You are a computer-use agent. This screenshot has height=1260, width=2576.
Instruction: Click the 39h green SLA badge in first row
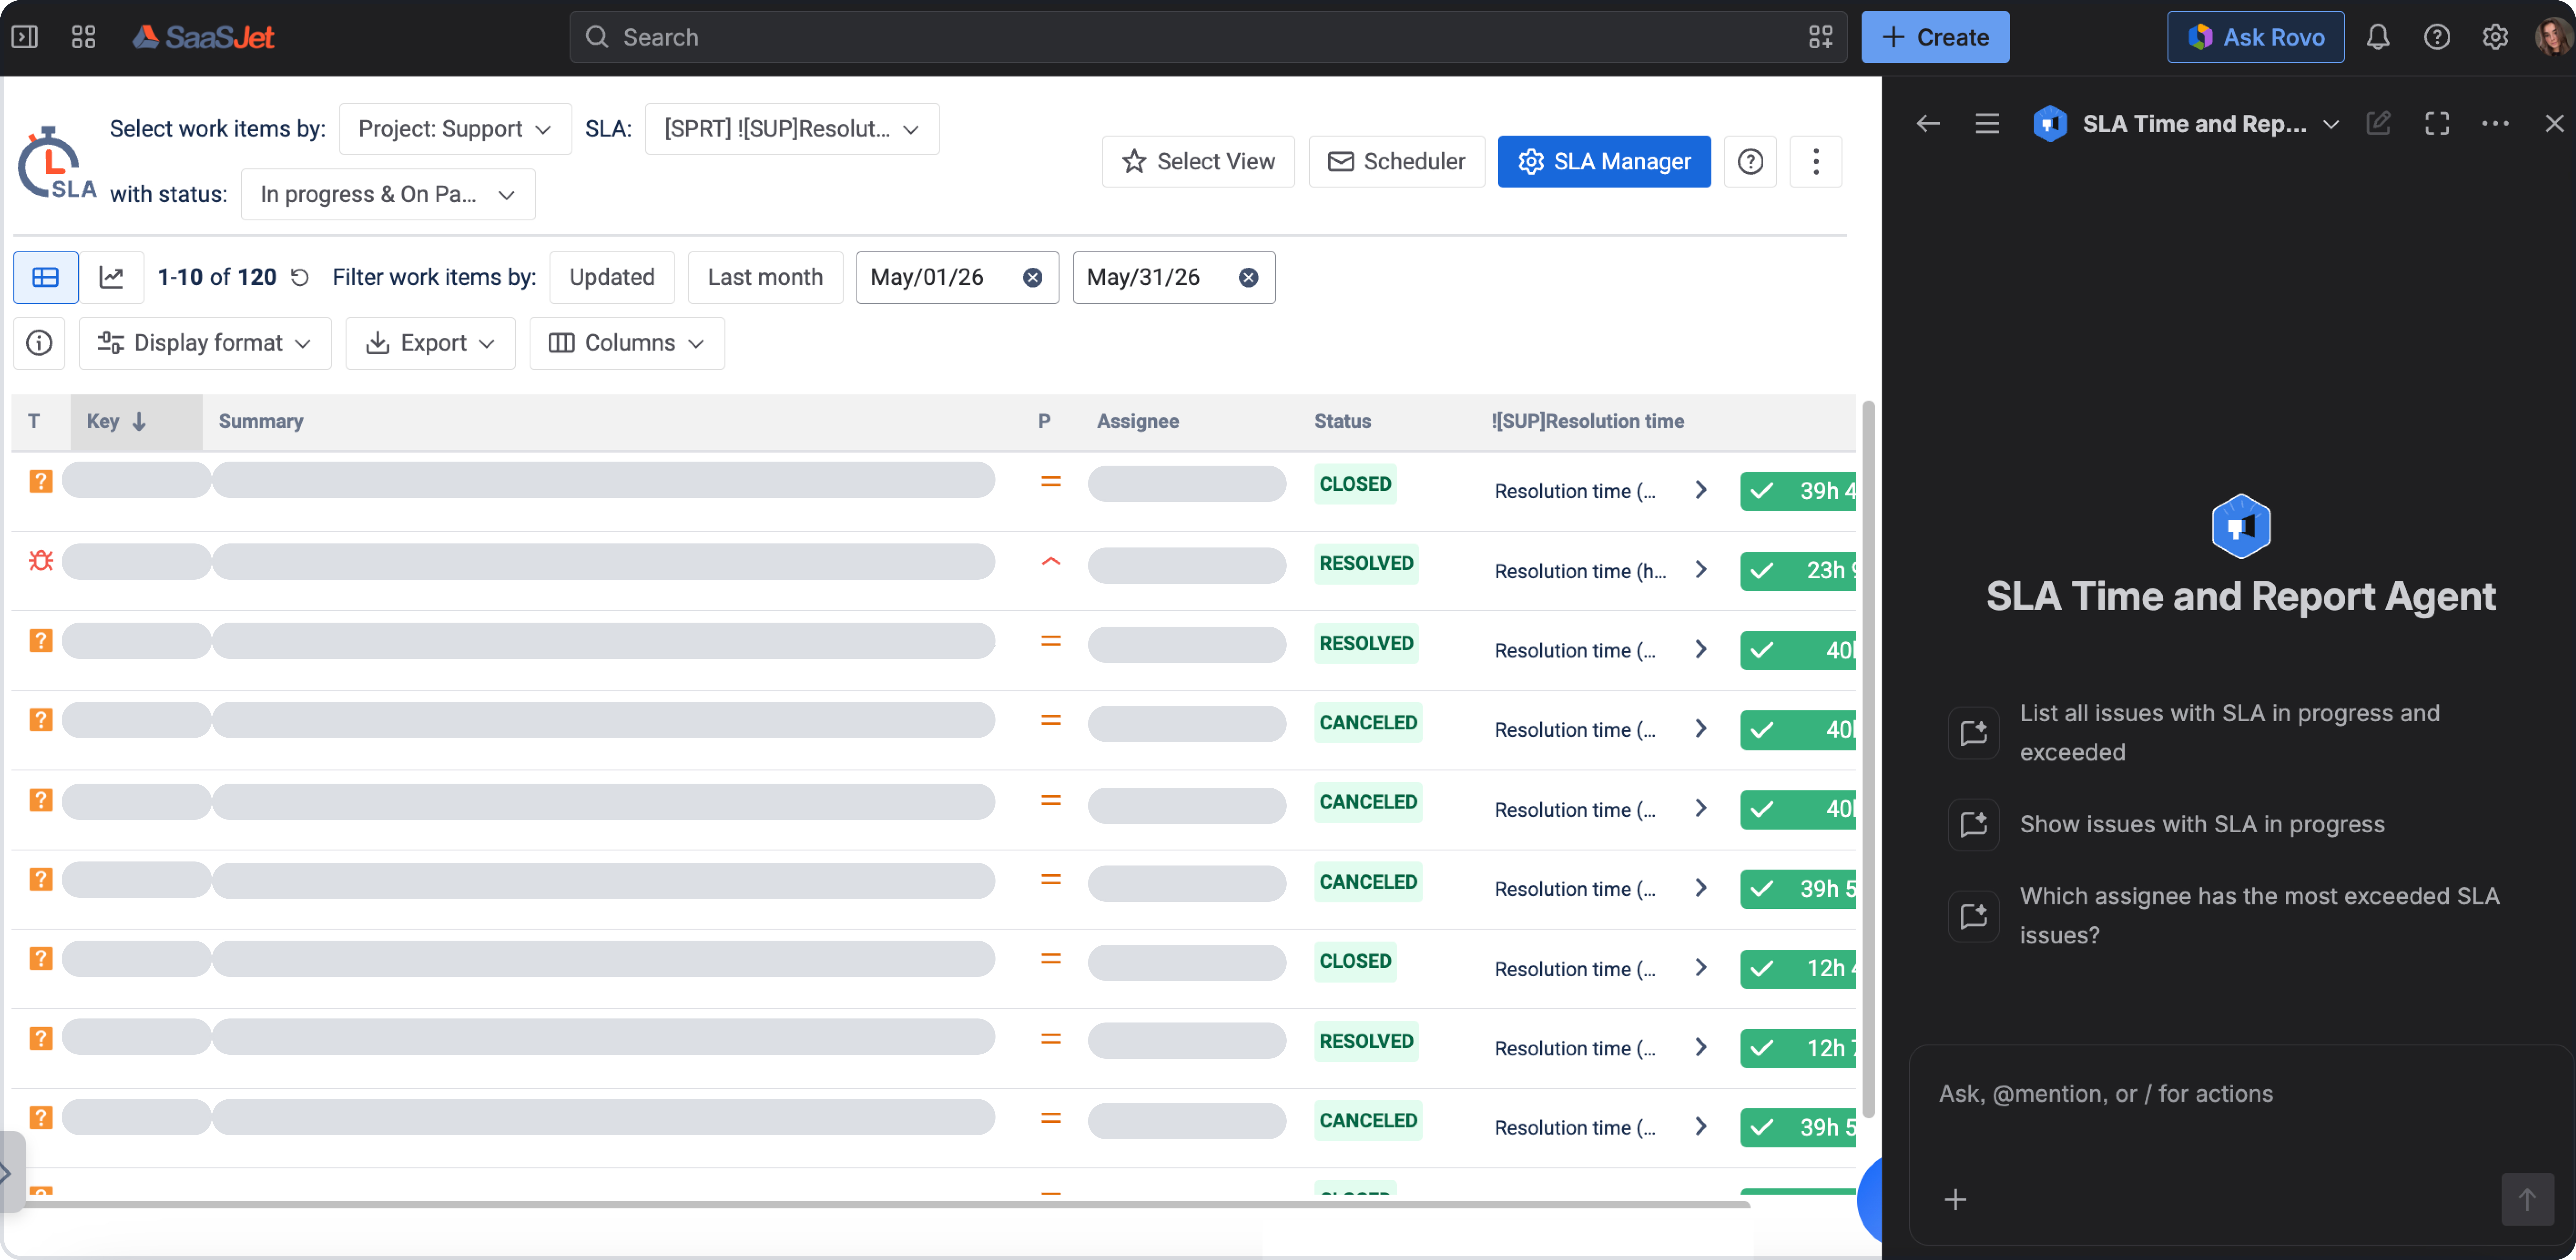tap(1798, 491)
